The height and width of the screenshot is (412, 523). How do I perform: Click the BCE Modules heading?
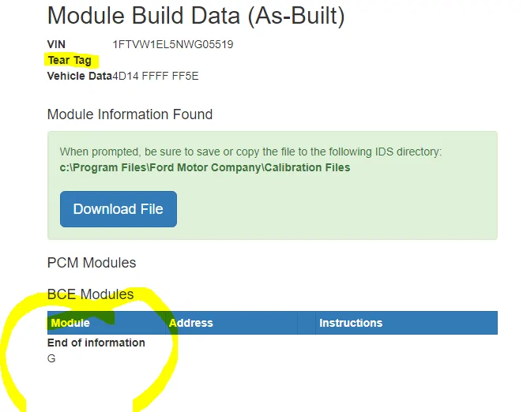point(91,294)
